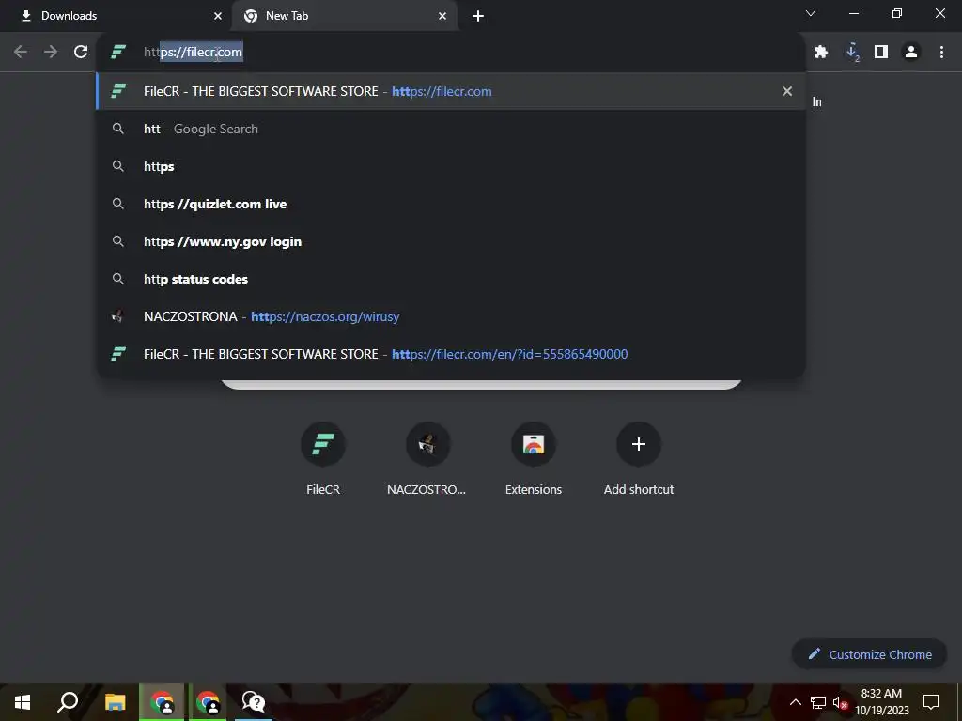This screenshot has width=962, height=721.
Task: Select 'https //www.ny.gov login' suggestion
Action: [451, 241]
